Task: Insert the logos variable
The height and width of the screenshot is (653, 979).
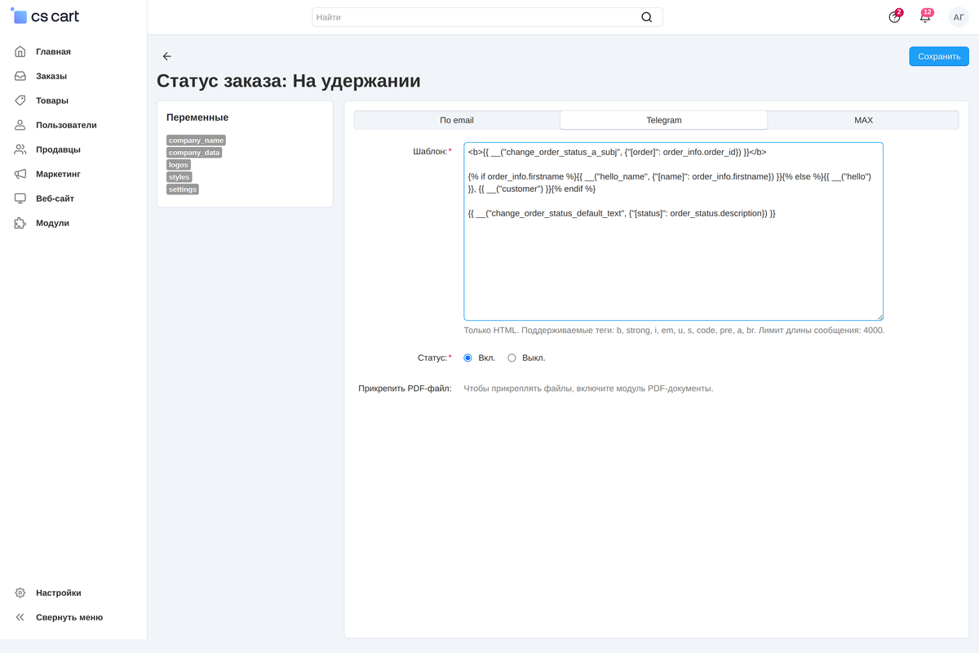Action: pos(179,165)
